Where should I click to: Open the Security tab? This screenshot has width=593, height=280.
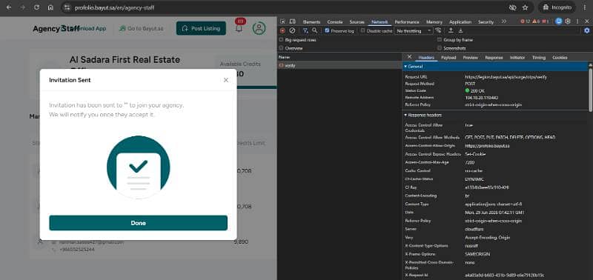[x=486, y=22]
